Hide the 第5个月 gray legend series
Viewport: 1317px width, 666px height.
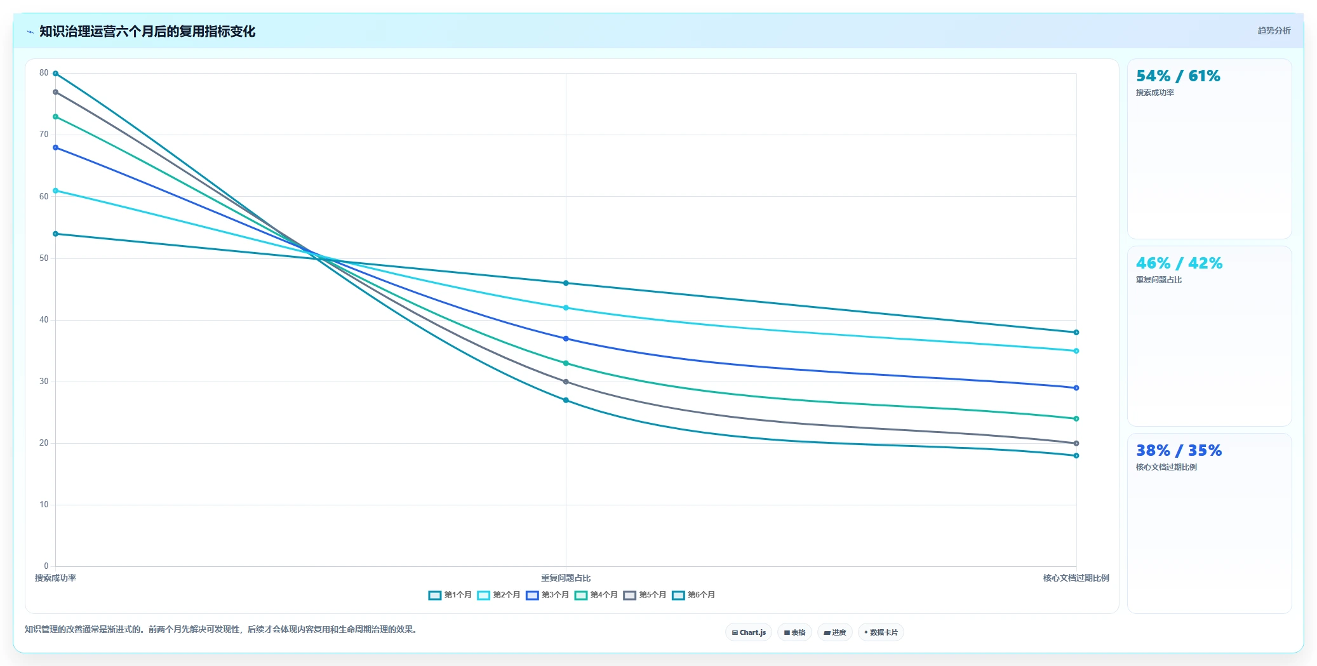645,595
